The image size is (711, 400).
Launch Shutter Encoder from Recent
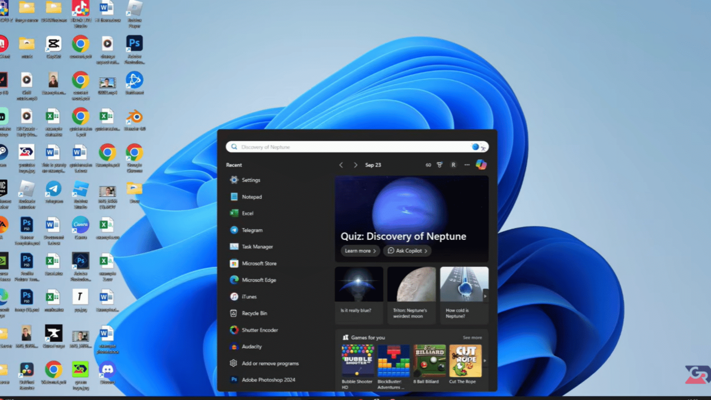[254, 330]
